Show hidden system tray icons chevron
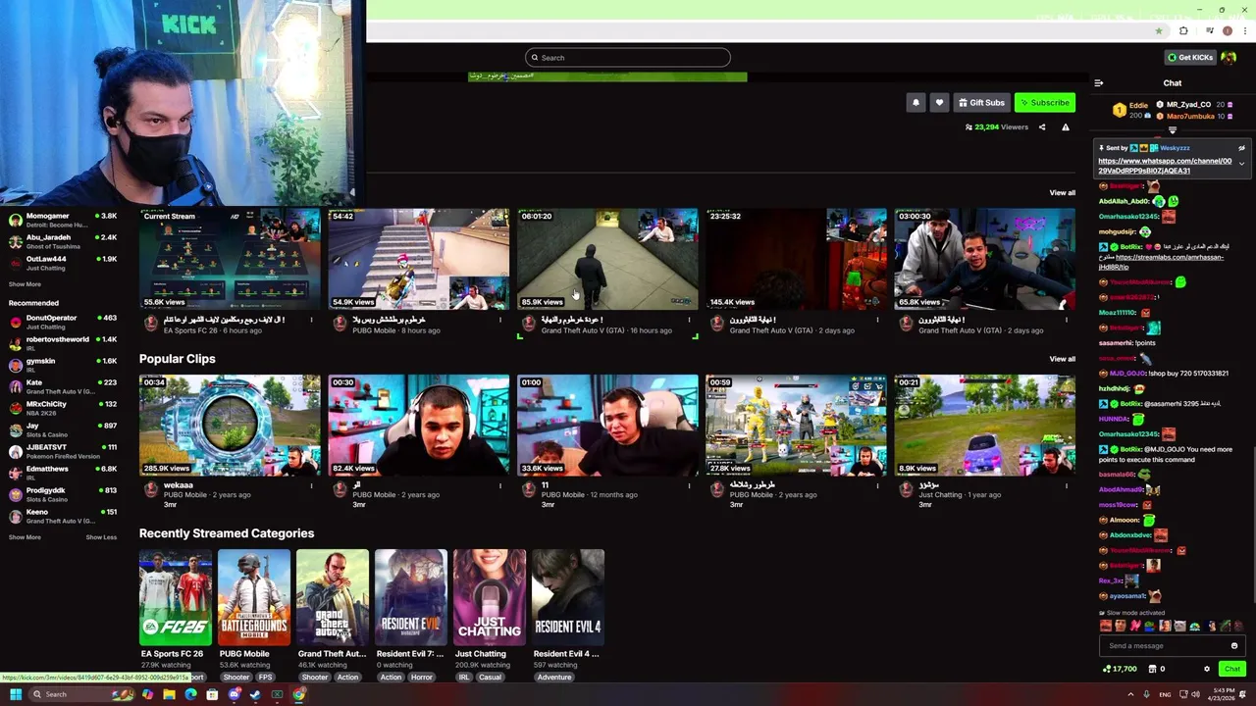Viewport: 1256px width, 706px height. point(1130,694)
